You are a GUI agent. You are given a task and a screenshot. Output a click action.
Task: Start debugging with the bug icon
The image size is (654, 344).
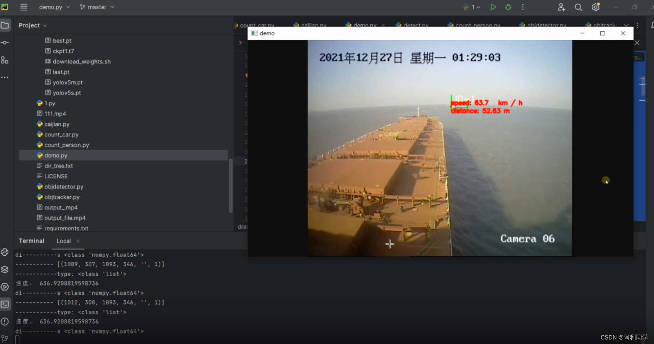[508, 7]
